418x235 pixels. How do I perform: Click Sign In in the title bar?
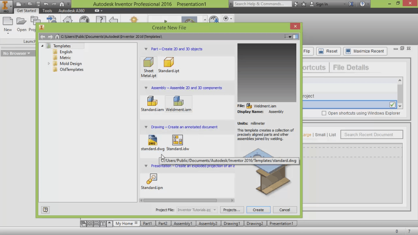click(322, 4)
